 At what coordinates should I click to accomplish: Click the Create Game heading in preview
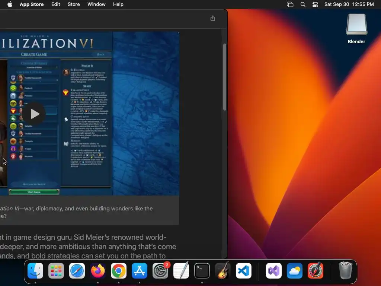(34, 54)
